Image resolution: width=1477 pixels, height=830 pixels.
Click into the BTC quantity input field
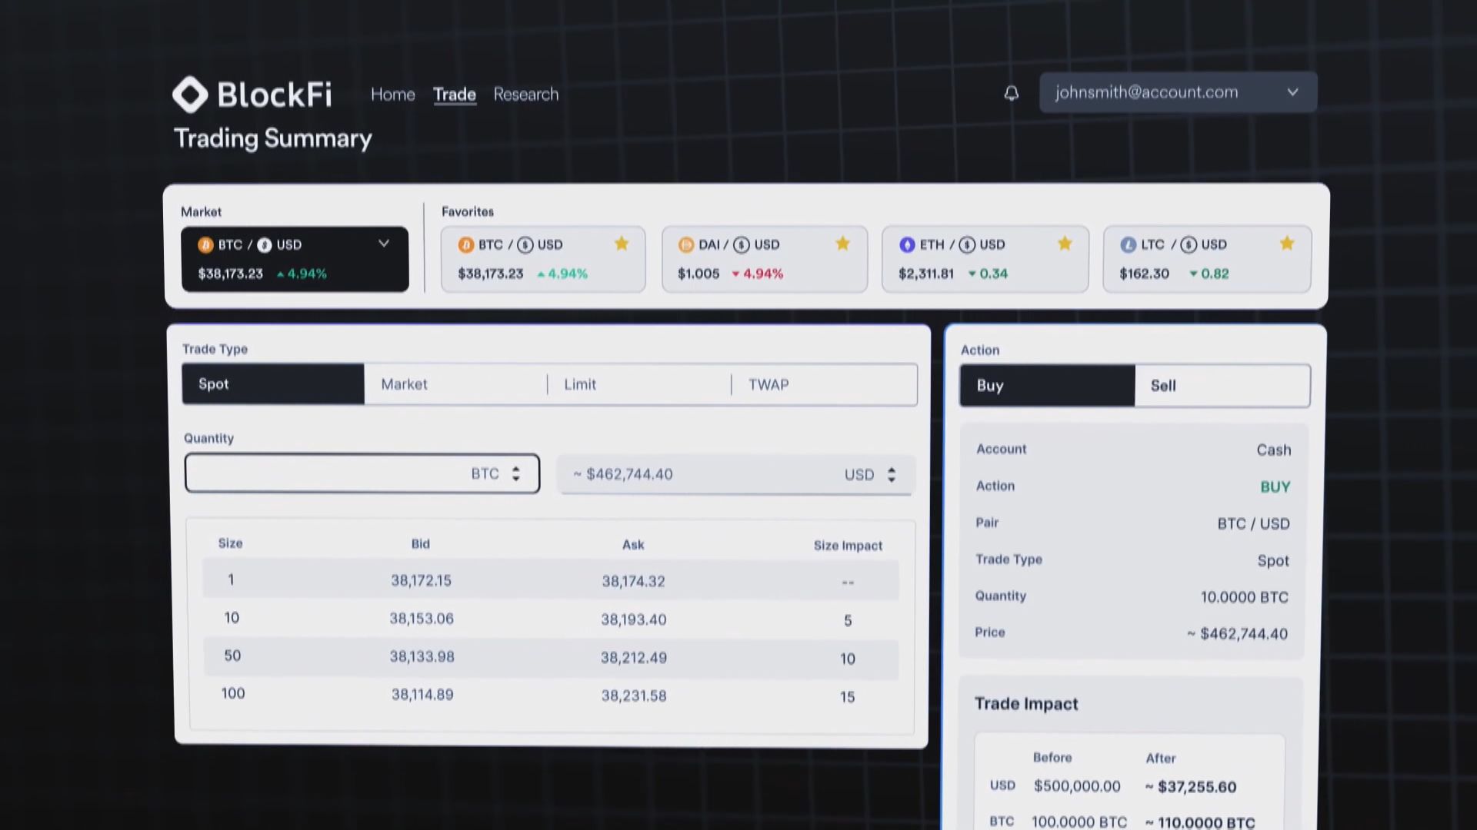click(x=323, y=473)
